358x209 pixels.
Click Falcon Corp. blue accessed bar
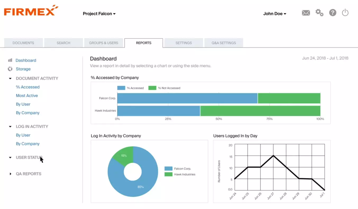point(187,98)
